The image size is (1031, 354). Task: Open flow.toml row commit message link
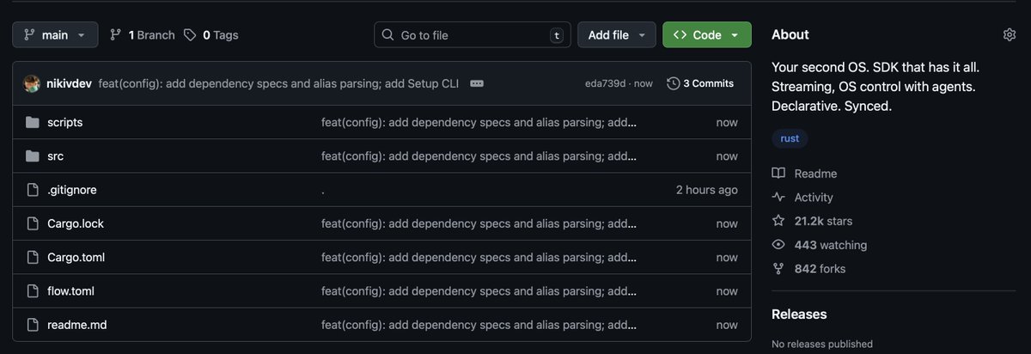479,290
